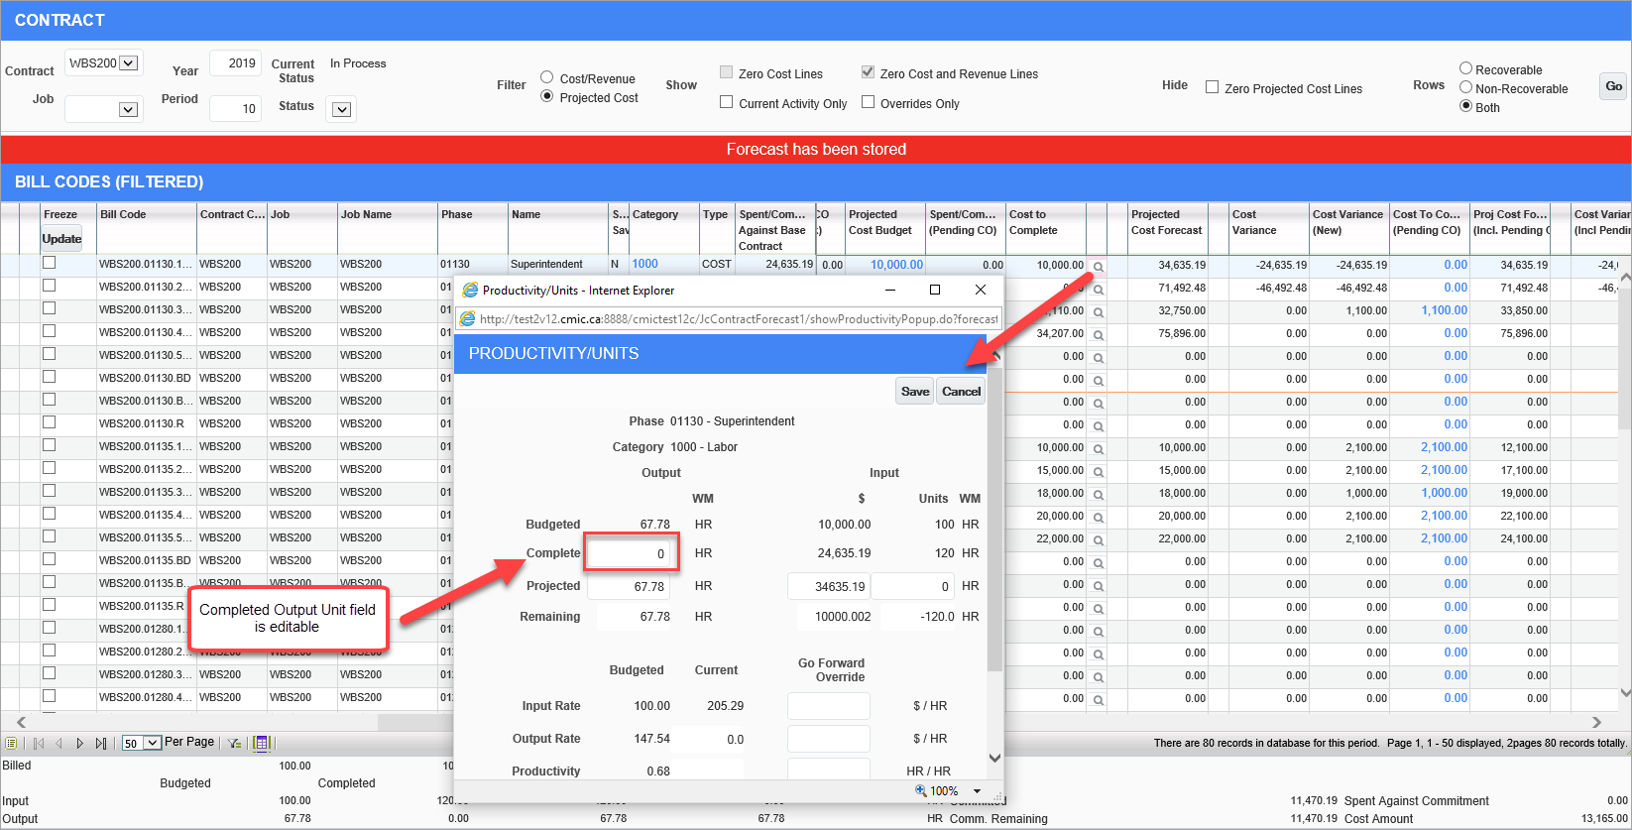Open magnifier icon in the 32,750.00 forecast row
The height and width of the screenshot is (830, 1632).
1098,311
